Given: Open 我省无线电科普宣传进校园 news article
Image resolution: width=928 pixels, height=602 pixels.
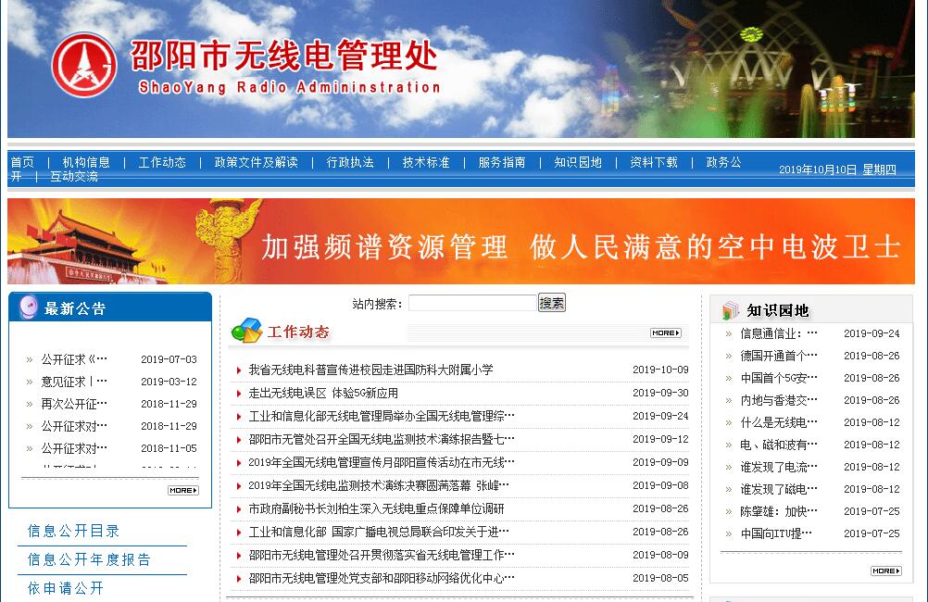Looking at the screenshot, I should click(x=370, y=370).
